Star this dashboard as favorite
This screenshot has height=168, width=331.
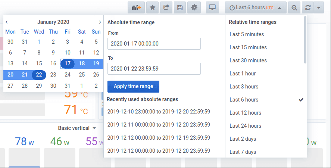coord(153,7)
